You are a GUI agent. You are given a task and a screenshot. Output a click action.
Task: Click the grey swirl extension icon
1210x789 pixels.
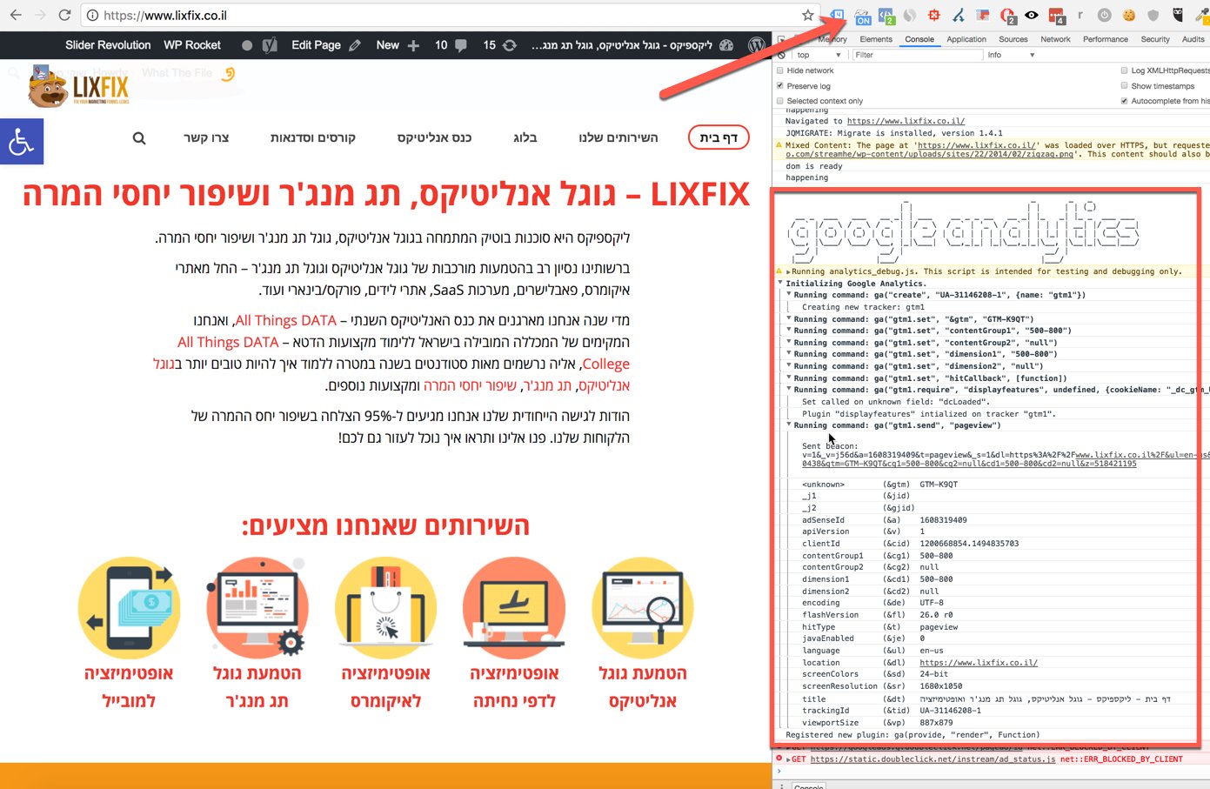click(910, 16)
